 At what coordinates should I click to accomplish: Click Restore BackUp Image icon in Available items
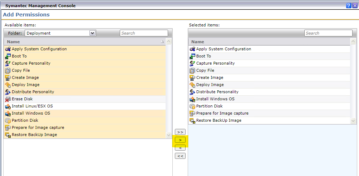(8, 135)
